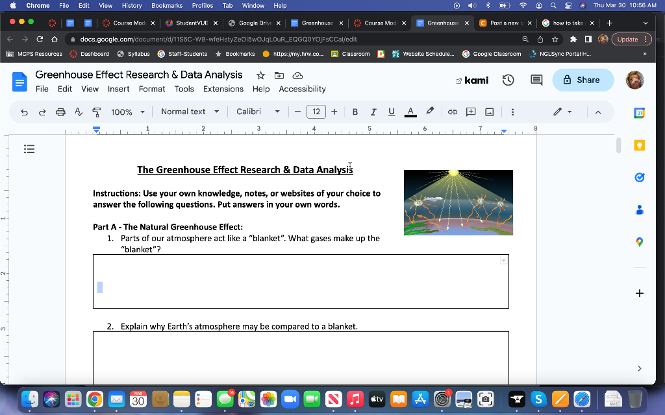Click the Share button
Screen dimensions: 665x415
point(583,80)
